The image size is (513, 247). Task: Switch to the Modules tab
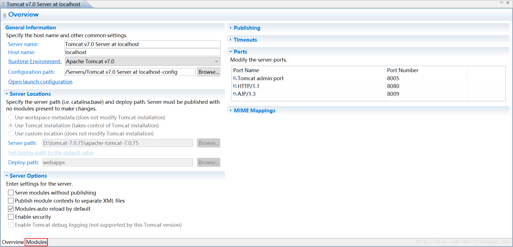coord(36,242)
